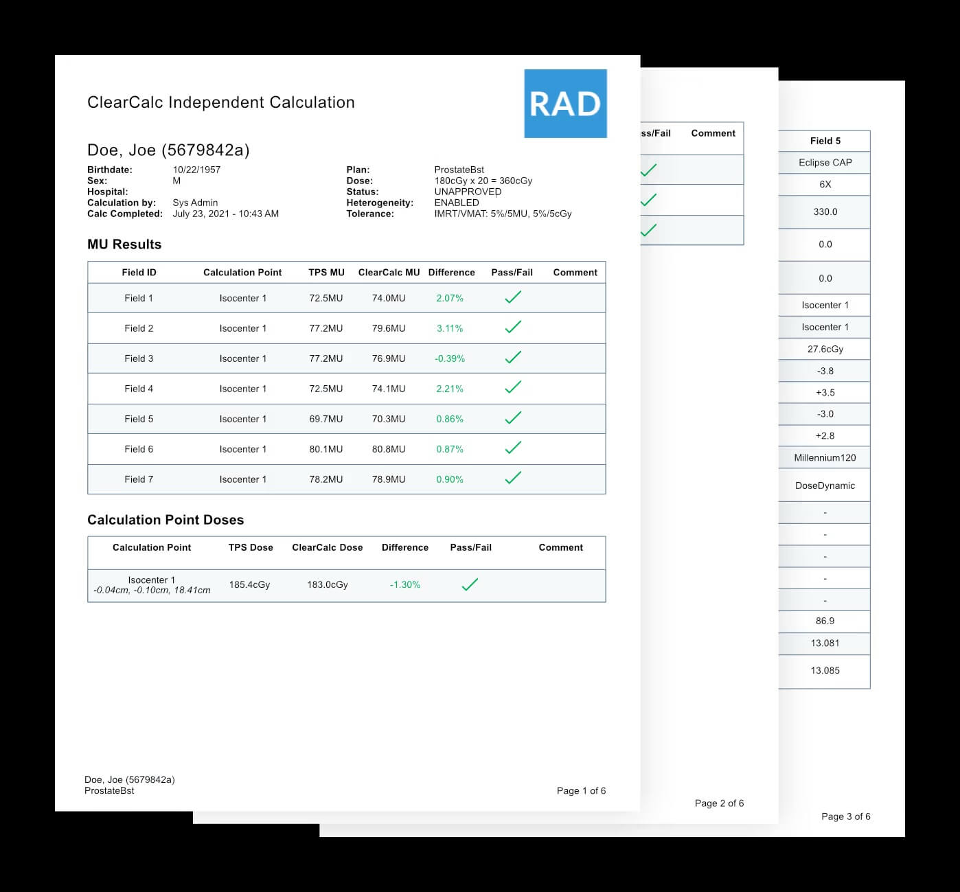Click the Field 5 pass checkmark
This screenshot has height=892, width=960.
(513, 418)
